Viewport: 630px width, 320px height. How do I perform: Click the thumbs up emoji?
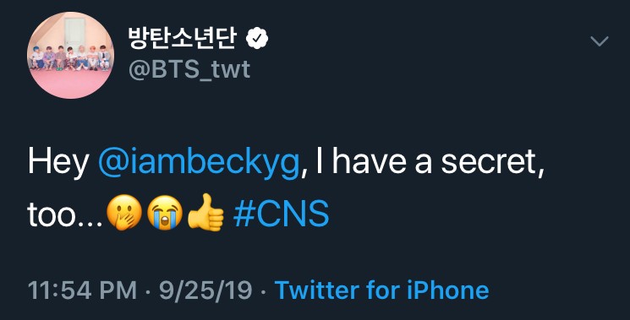[x=205, y=213]
